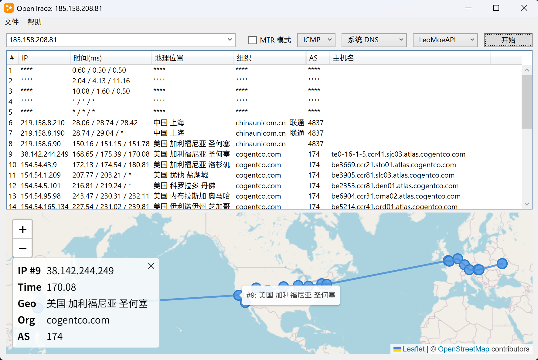
Task: Click the OpenTrace logo in the title bar
Action: [9, 8]
